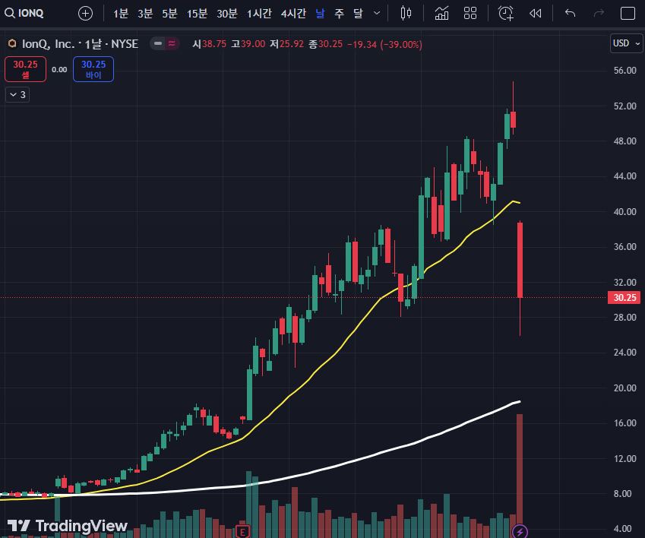Viewport: 645px width, 538px height.
Task: Expand the collapsed indicators legend showing 3
Action: tap(17, 94)
